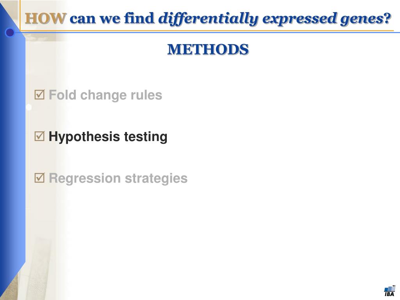The image size is (400, 300).
Task: Click the blue circle beside the title line
Action: [10, 32]
